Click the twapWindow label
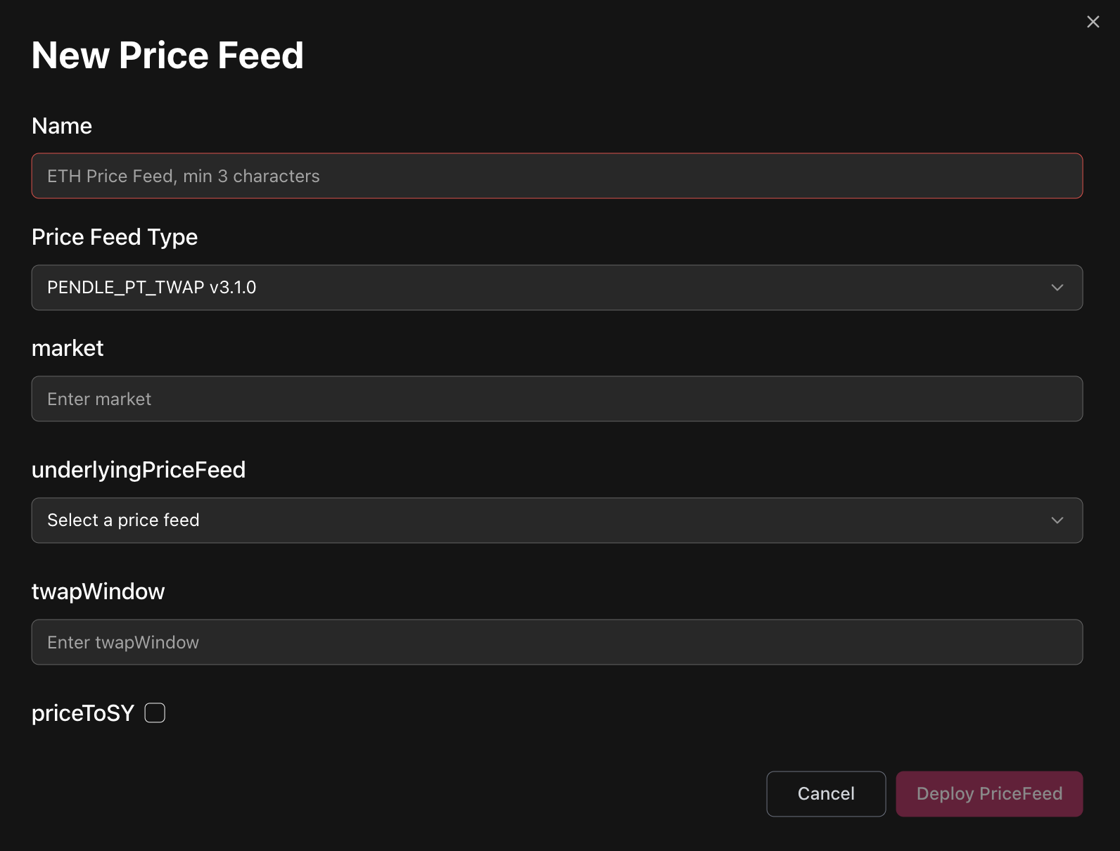Screen dimensions: 1120x851 (98, 591)
